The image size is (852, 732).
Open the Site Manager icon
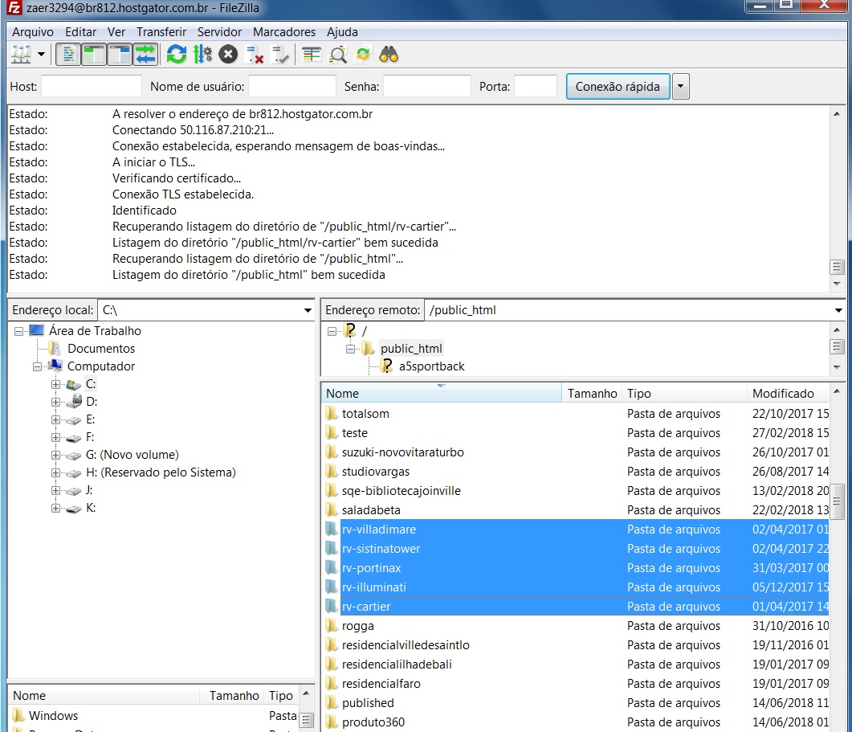21,55
